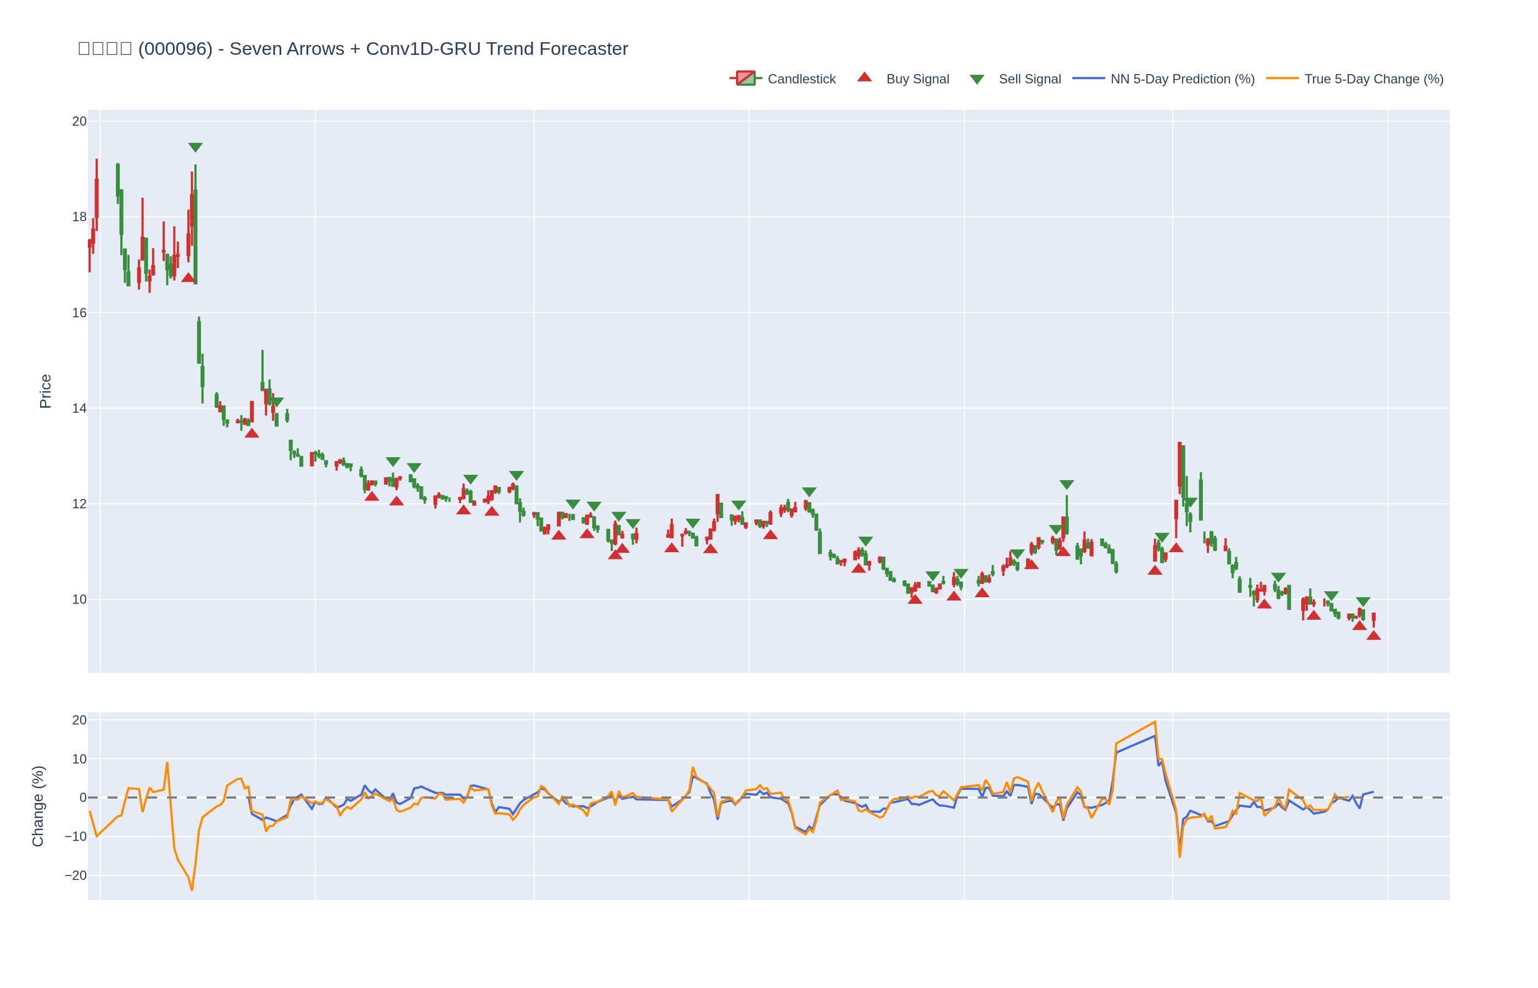The height and width of the screenshot is (988, 1538).
Task: Click the orange line legend swatch
Action: (x=1282, y=78)
